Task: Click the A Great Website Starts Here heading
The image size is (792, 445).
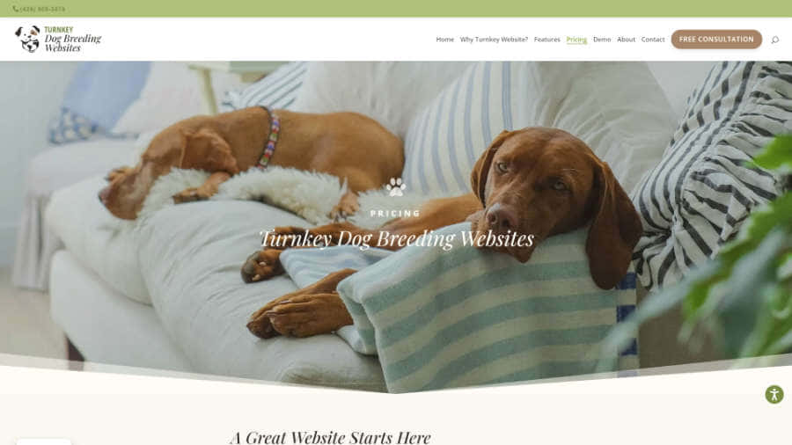Action: tap(330, 436)
